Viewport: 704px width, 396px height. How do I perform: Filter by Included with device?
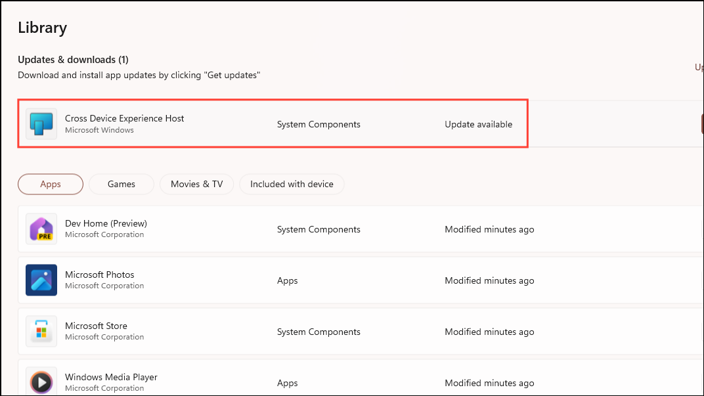click(x=292, y=185)
